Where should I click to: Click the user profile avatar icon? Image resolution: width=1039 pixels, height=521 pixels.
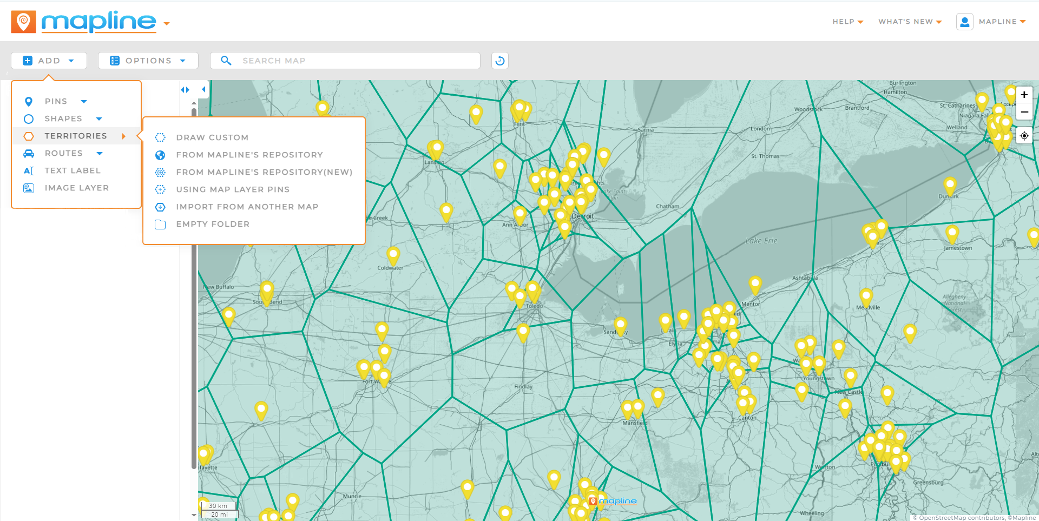[x=965, y=22]
